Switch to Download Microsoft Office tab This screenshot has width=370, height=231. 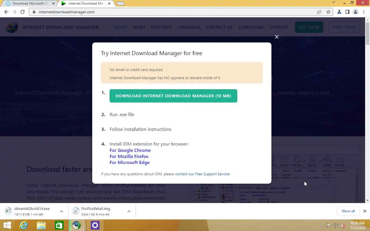[29, 3]
